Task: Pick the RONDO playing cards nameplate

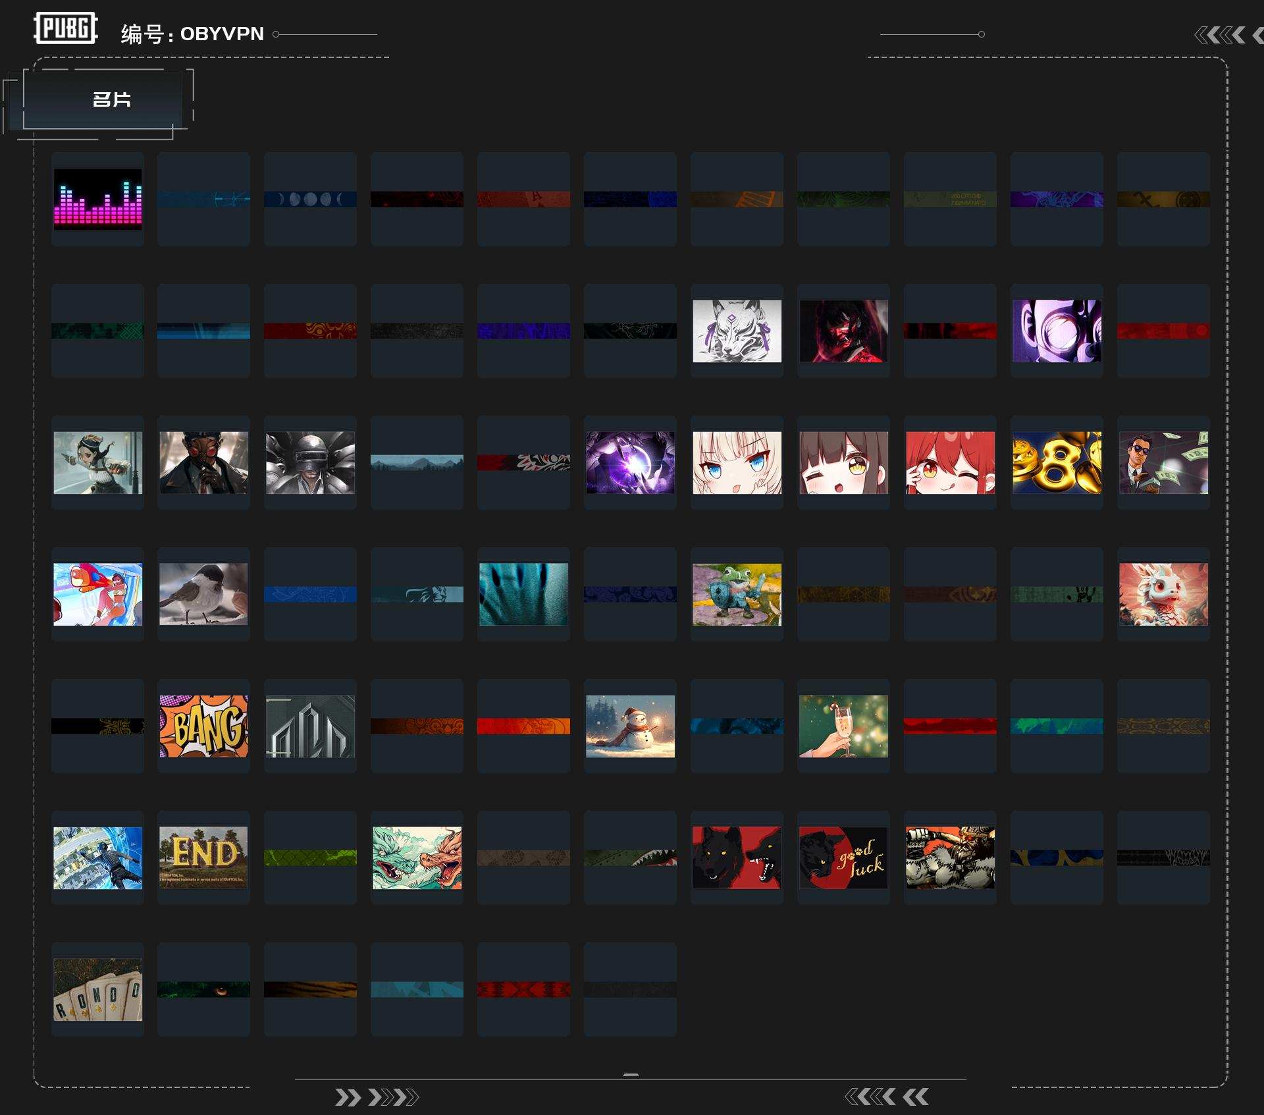Action: tap(97, 989)
